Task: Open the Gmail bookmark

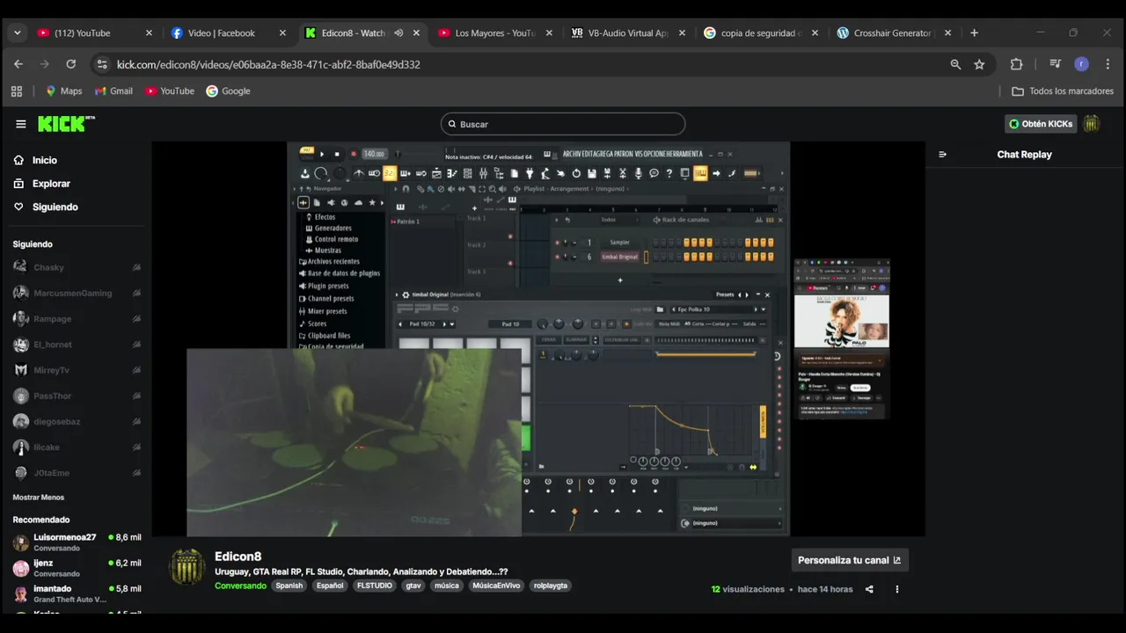Action: (x=113, y=91)
